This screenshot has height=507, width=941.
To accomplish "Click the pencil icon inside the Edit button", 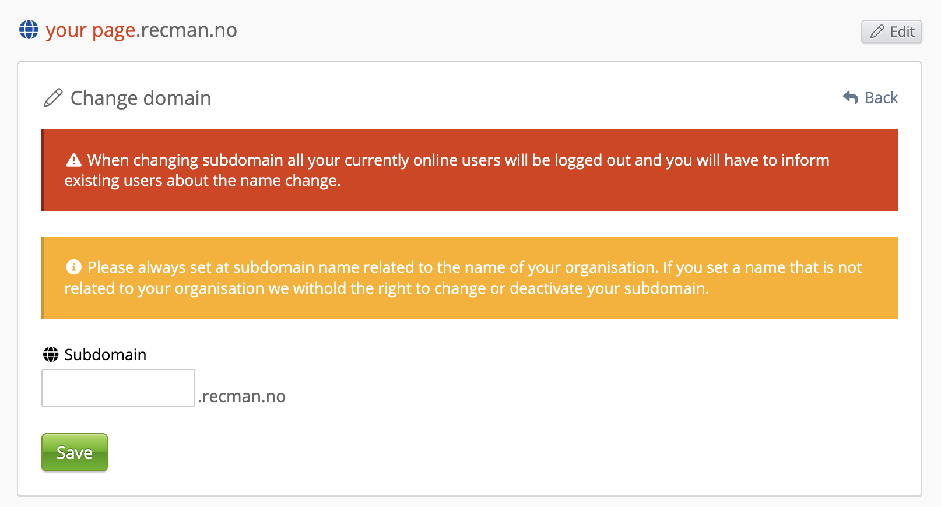I will (877, 31).
